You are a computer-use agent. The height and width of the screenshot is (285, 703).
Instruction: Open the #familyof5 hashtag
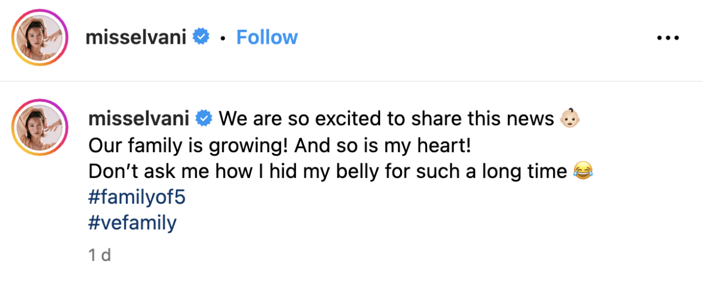[136, 197]
